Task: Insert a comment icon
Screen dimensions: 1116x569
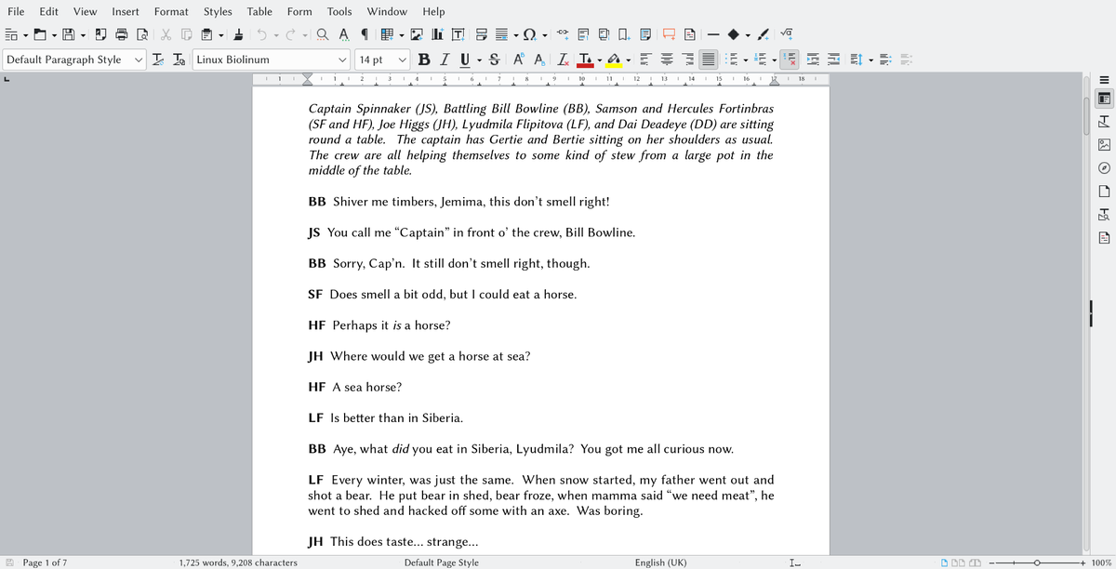Action: [669, 34]
